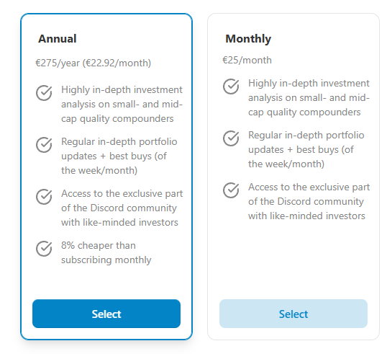Image resolution: width=387 pixels, height=354 pixels.
Task: Click the €25/month price text
Action: 247,60
